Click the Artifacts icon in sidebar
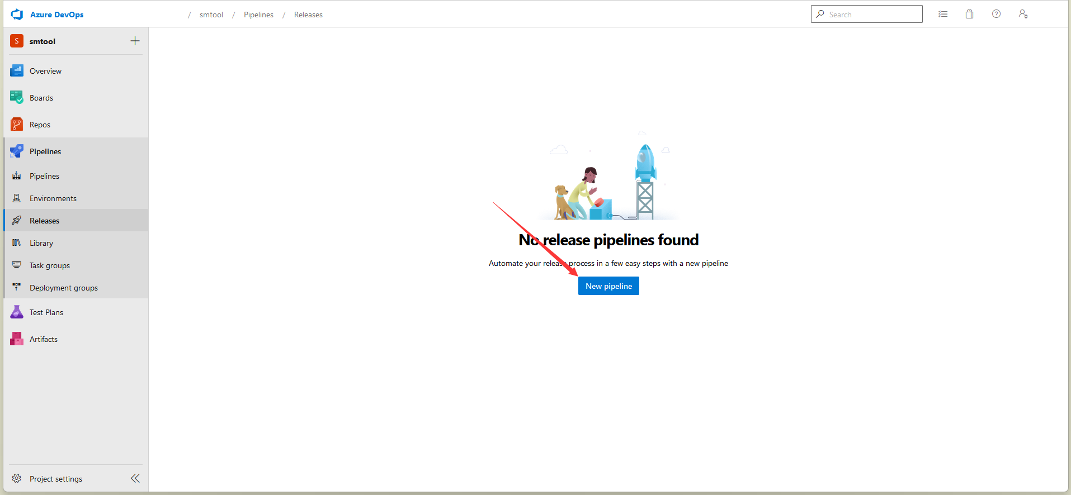 pos(17,339)
